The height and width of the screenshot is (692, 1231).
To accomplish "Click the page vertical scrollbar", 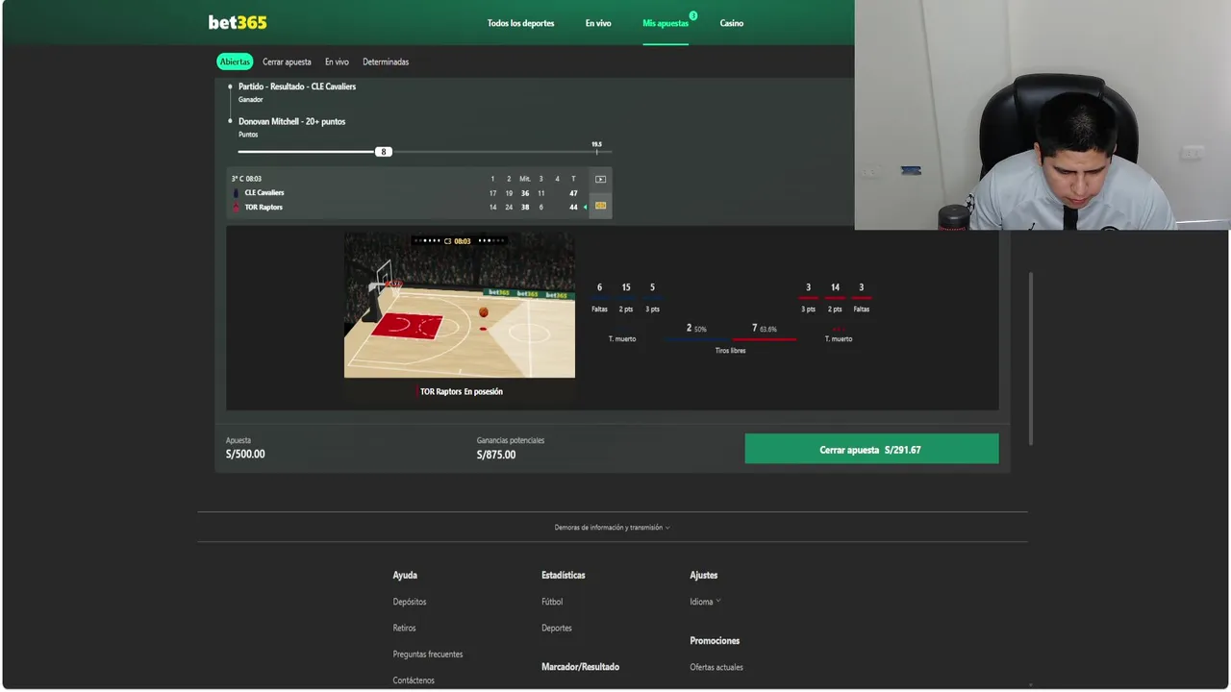I will pyautogui.click(x=1032, y=358).
